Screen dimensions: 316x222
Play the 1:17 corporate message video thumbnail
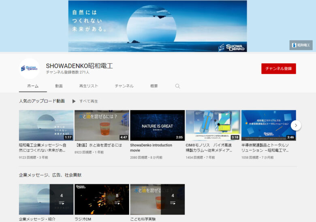tap(46, 125)
